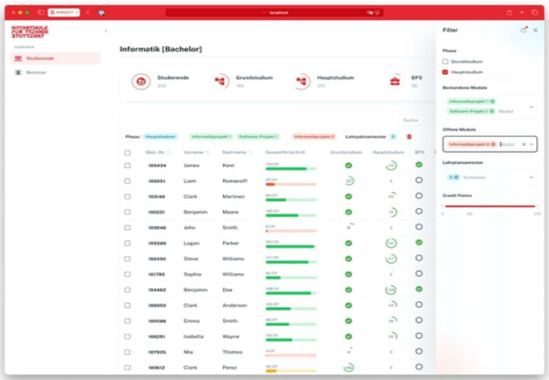This screenshot has height=380, width=549.
Task: Select the checkbox for Benjamin Moore
Action: click(127, 212)
